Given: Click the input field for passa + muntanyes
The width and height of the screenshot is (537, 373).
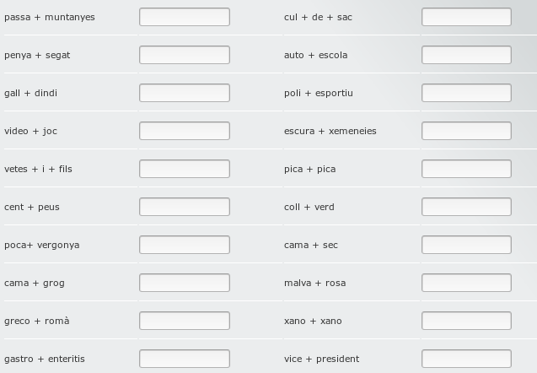Looking at the screenshot, I should (184, 17).
